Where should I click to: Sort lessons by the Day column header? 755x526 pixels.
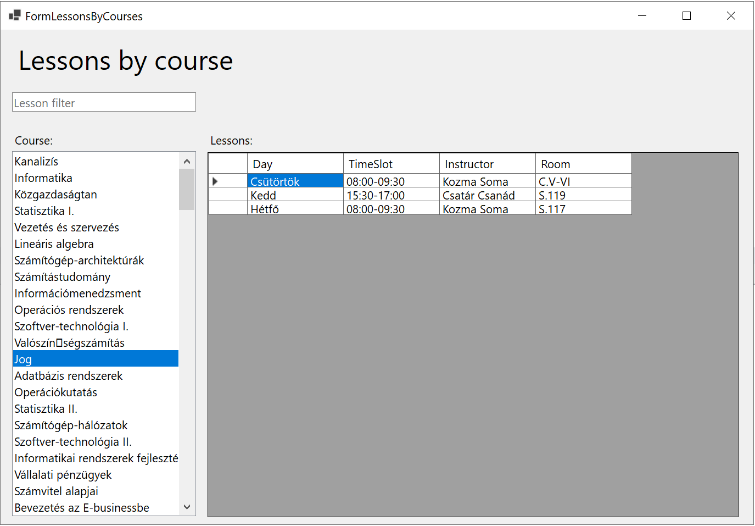(295, 164)
